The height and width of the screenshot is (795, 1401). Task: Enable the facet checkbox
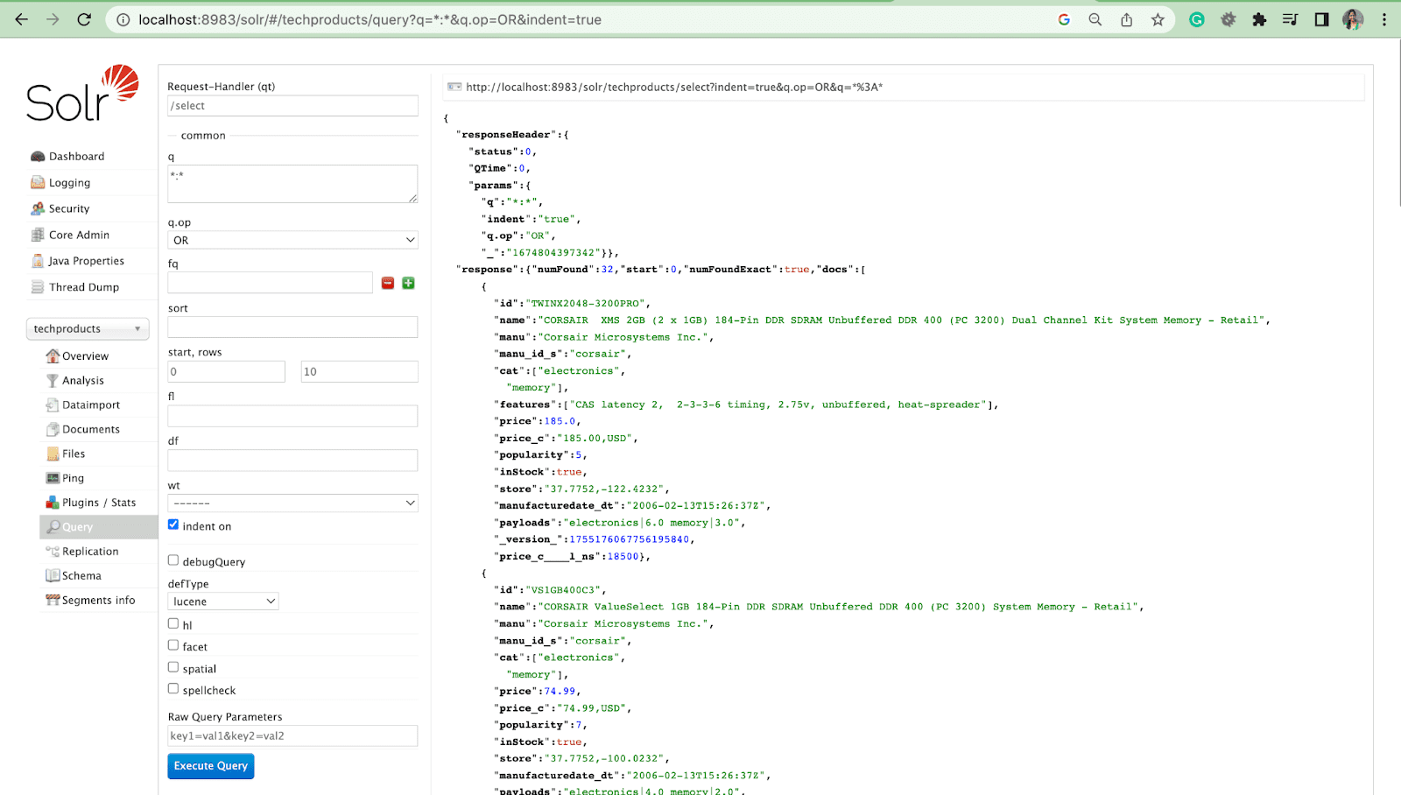point(173,645)
